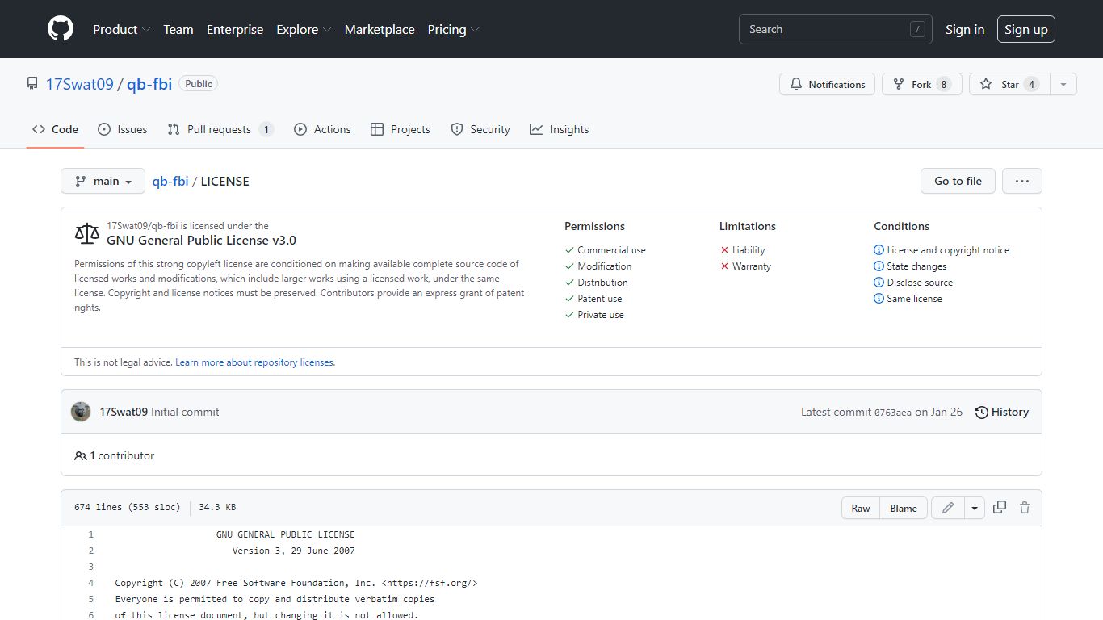Screen dimensions: 1103x620
Task: Click 17Swat09 author name in commit bar
Action: pyautogui.click(x=124, y=412)
